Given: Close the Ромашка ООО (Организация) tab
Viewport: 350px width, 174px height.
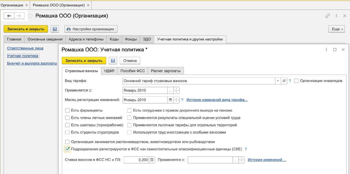Looking at the screenshot, I should pyautogui.click(x=88, y=5).
